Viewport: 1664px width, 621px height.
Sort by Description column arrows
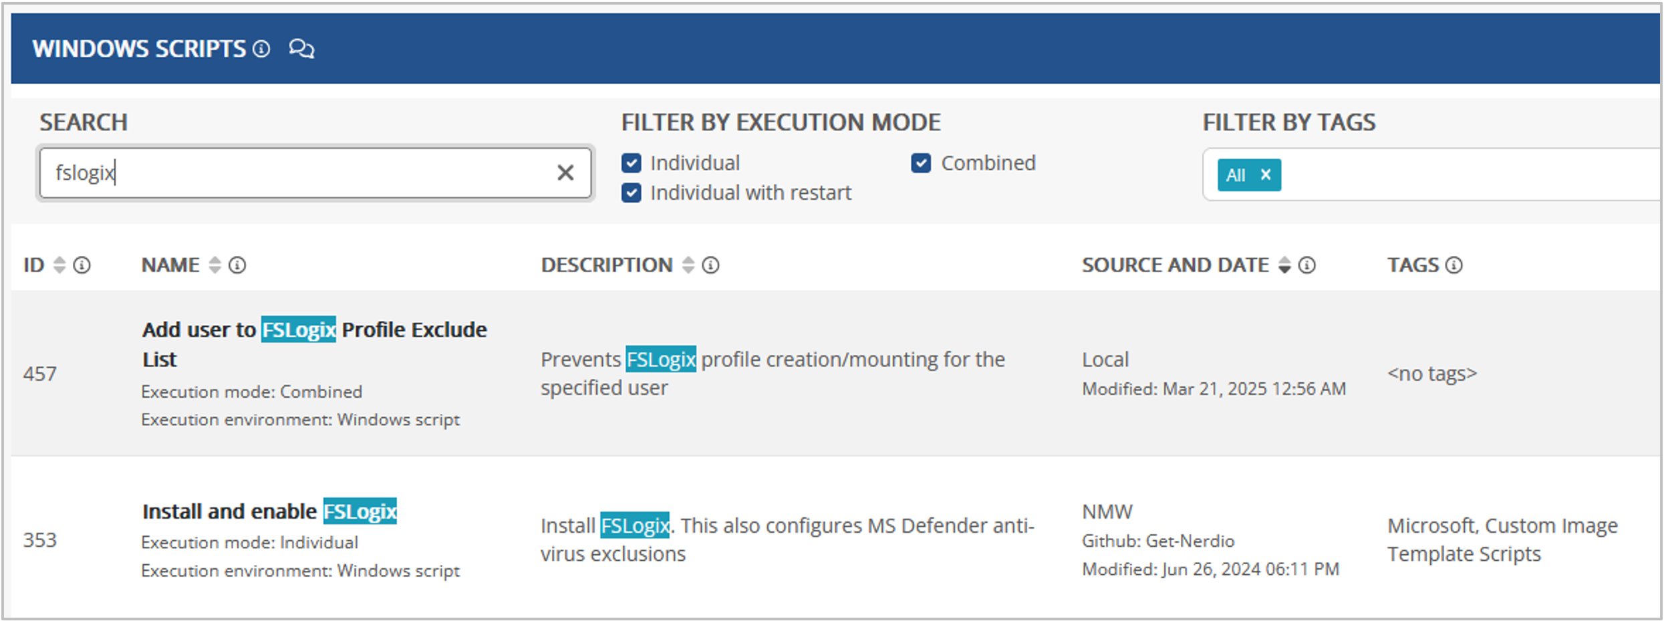688,265
